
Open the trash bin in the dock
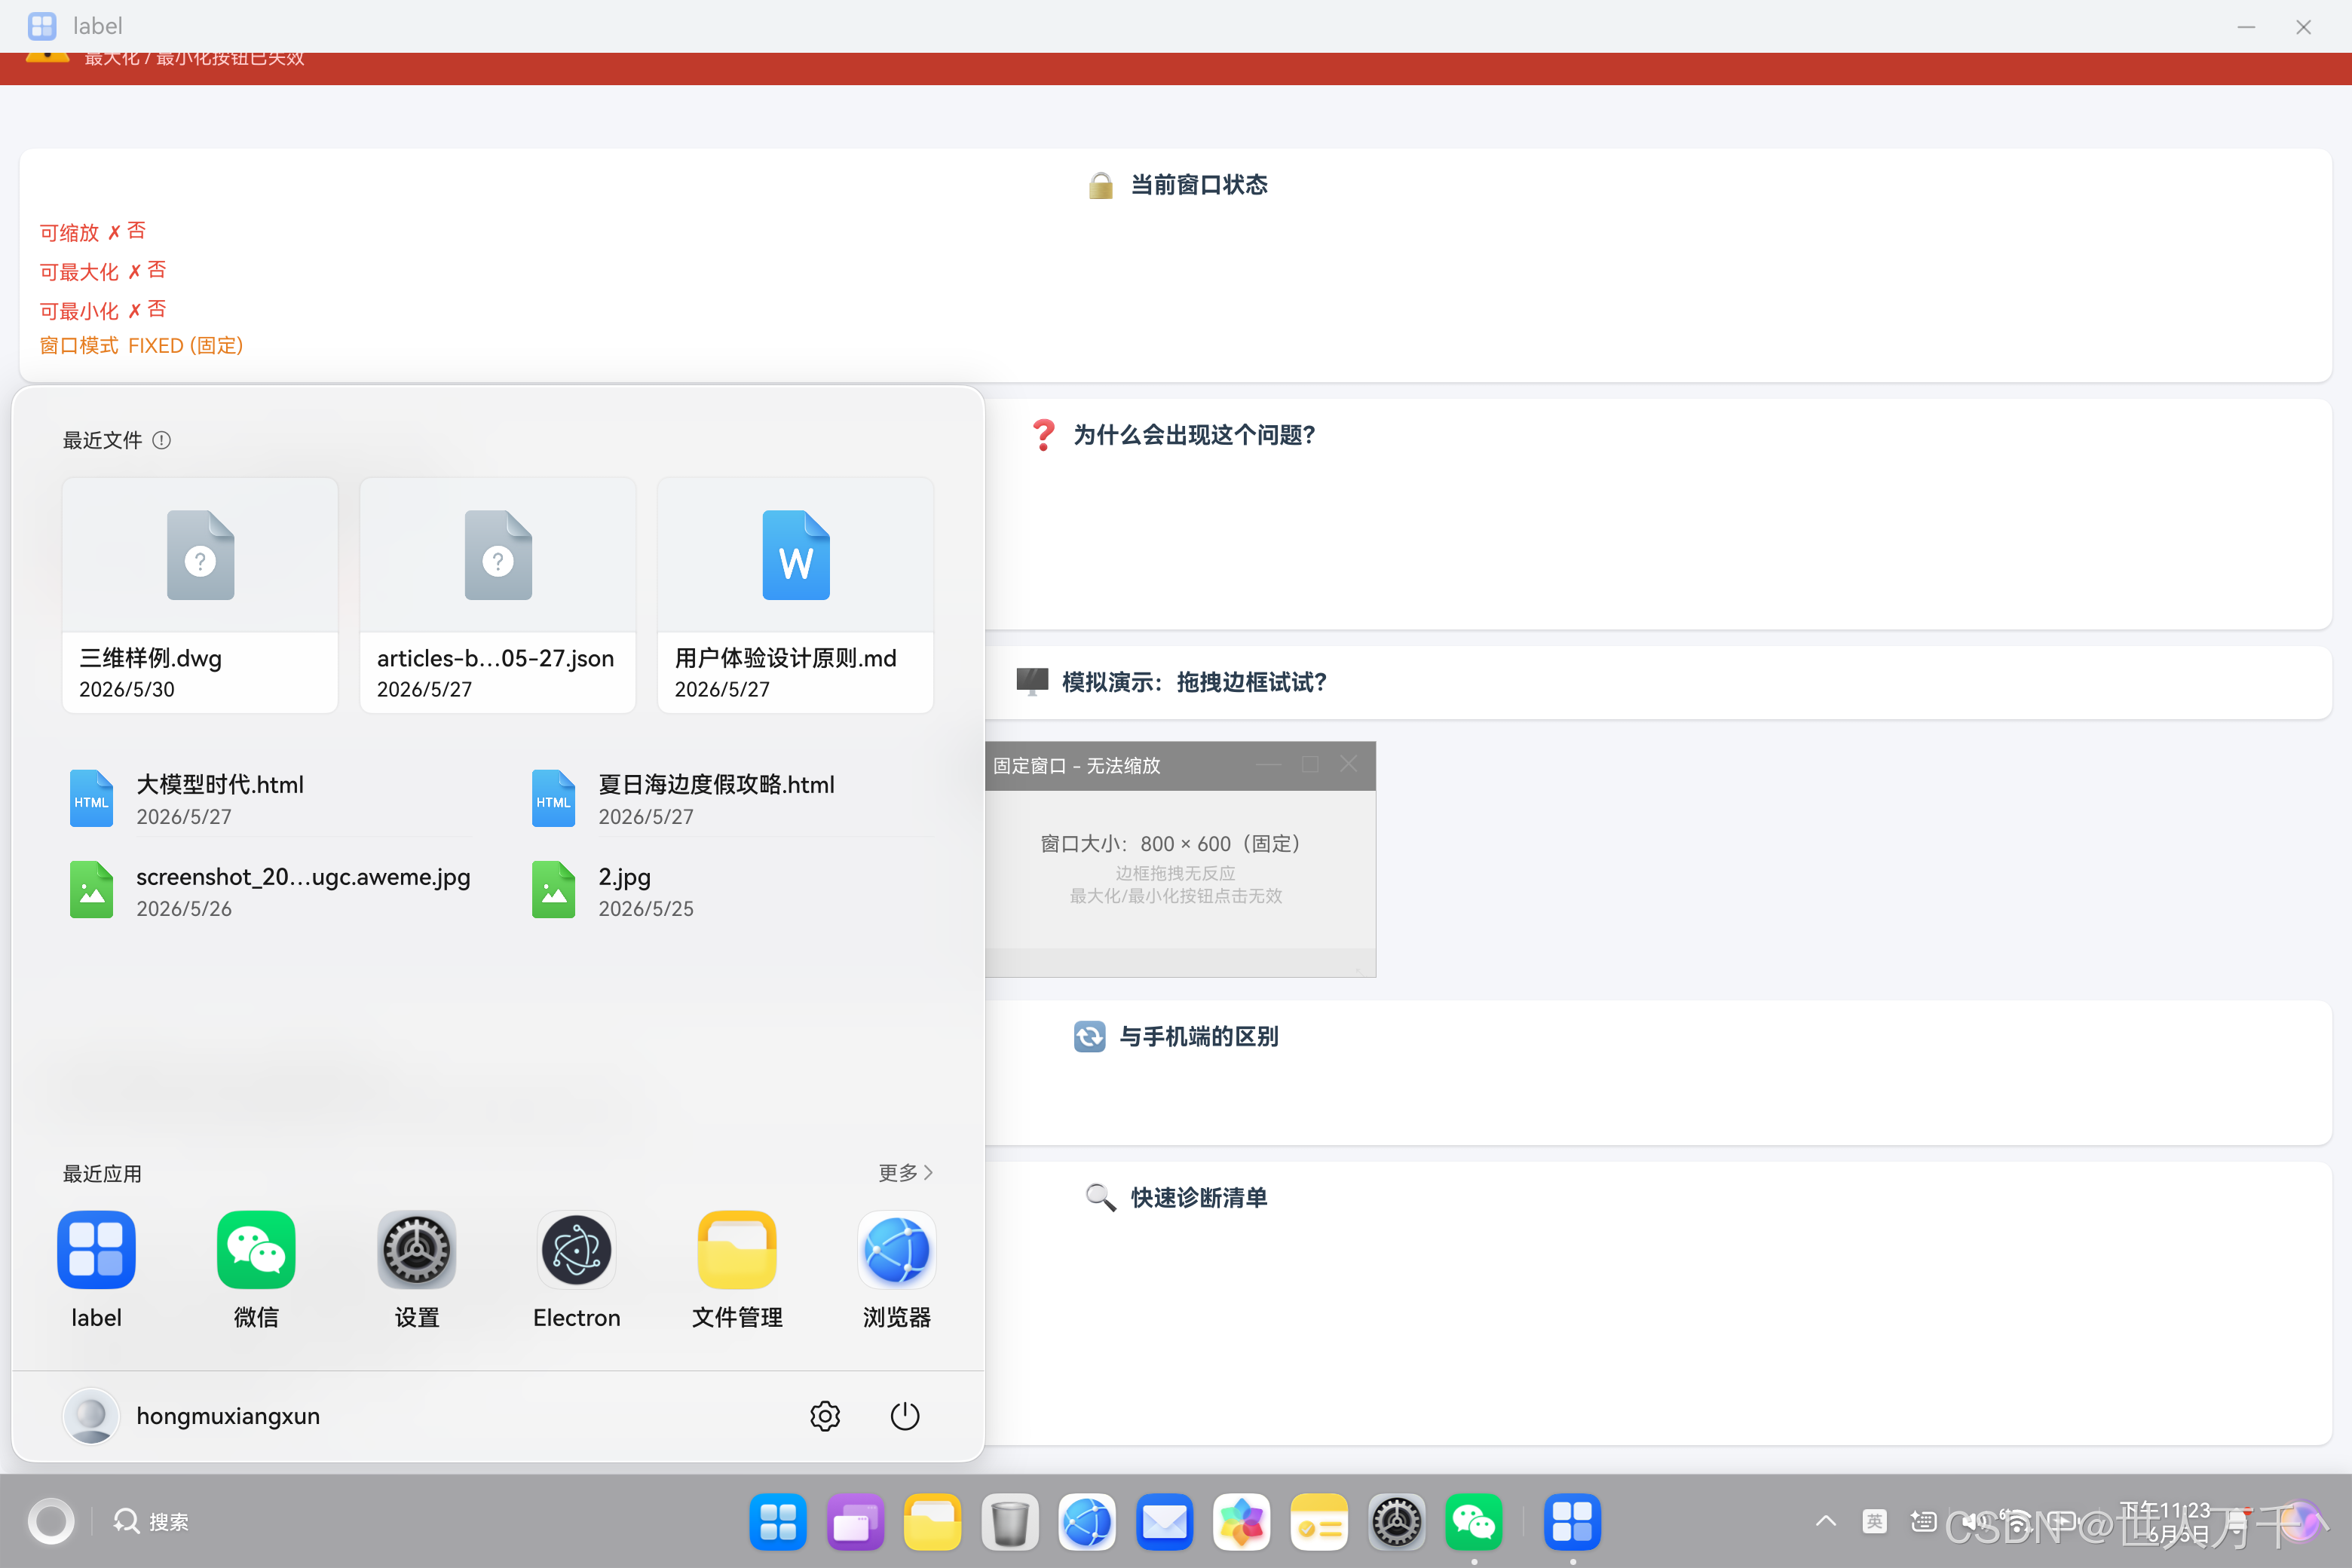click(1010, 1521)
